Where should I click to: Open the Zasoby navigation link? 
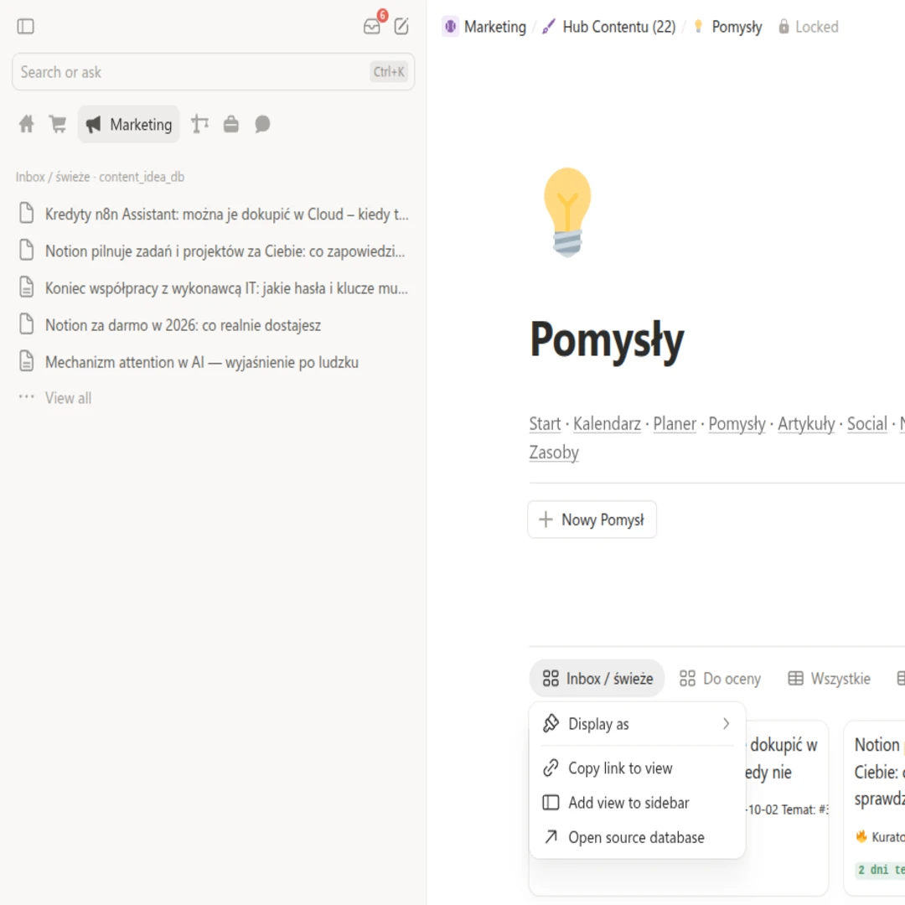(554, 452)
